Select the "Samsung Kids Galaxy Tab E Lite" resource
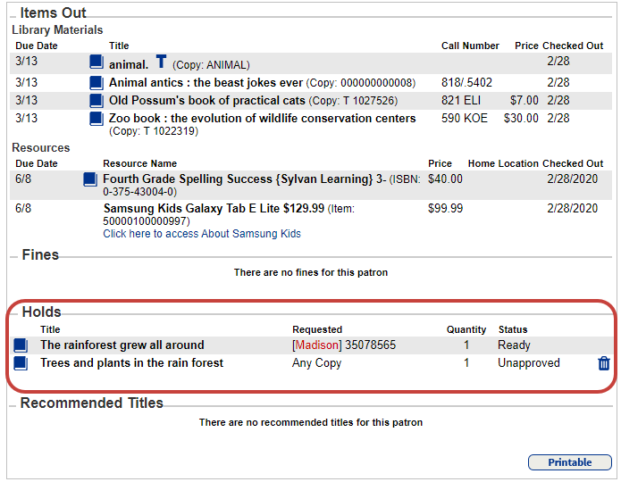The image size is (621, 482). tap(213, 208)
